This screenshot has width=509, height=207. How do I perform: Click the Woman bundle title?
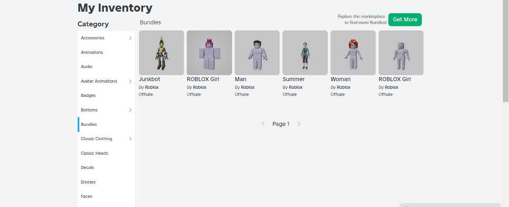click(341, 79)
